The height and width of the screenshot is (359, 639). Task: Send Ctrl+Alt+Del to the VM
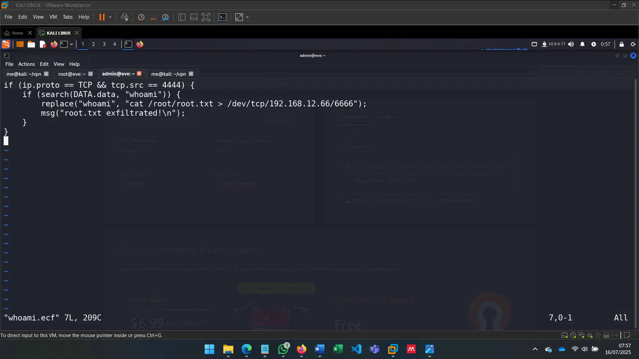(x=124, y=17)
